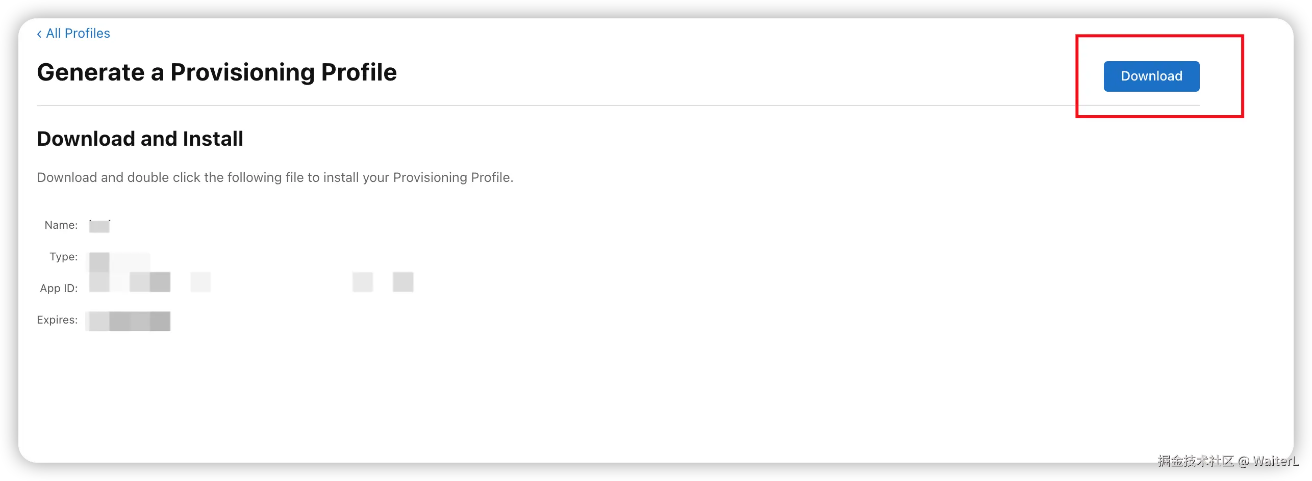
Task: Select the blurred Type value
Action: 119,262
